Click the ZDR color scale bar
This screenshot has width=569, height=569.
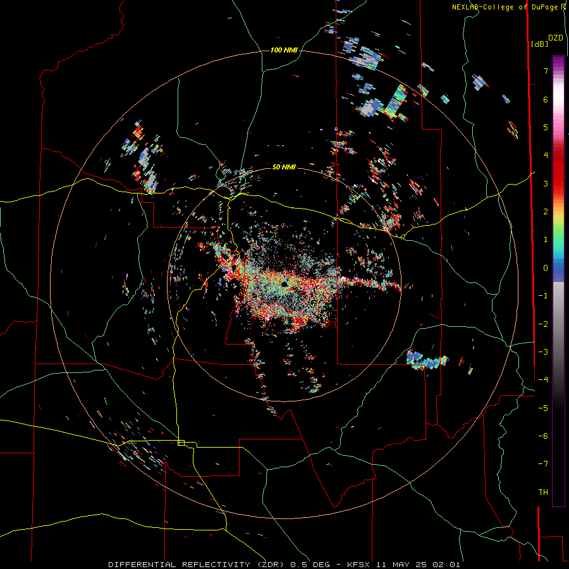pos(558,281)
